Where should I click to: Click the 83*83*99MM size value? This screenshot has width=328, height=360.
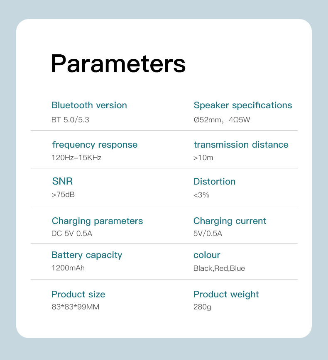[75, 307]
